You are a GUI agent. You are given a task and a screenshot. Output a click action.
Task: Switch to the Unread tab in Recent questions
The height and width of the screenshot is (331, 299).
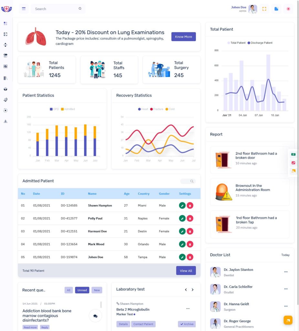tap(82, 290)
